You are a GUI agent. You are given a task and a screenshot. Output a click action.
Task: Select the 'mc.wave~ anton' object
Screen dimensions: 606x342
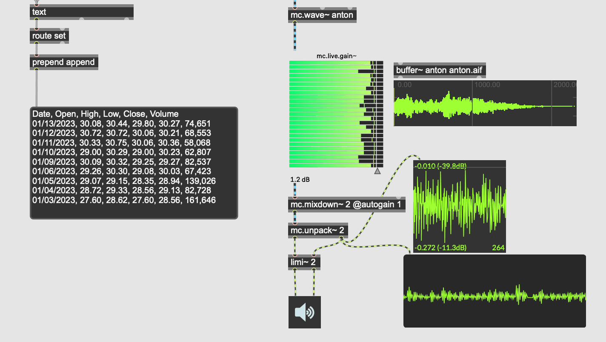(x=322, y=16)
